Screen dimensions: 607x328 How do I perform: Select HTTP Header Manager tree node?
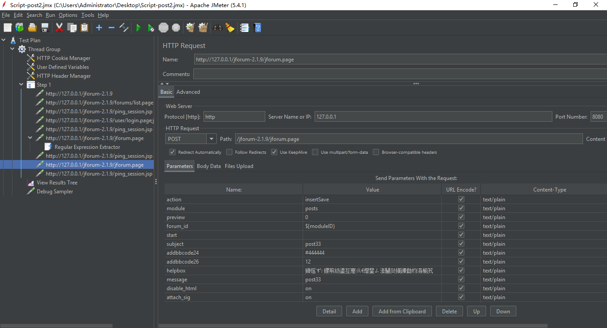(x=64, y=76)
